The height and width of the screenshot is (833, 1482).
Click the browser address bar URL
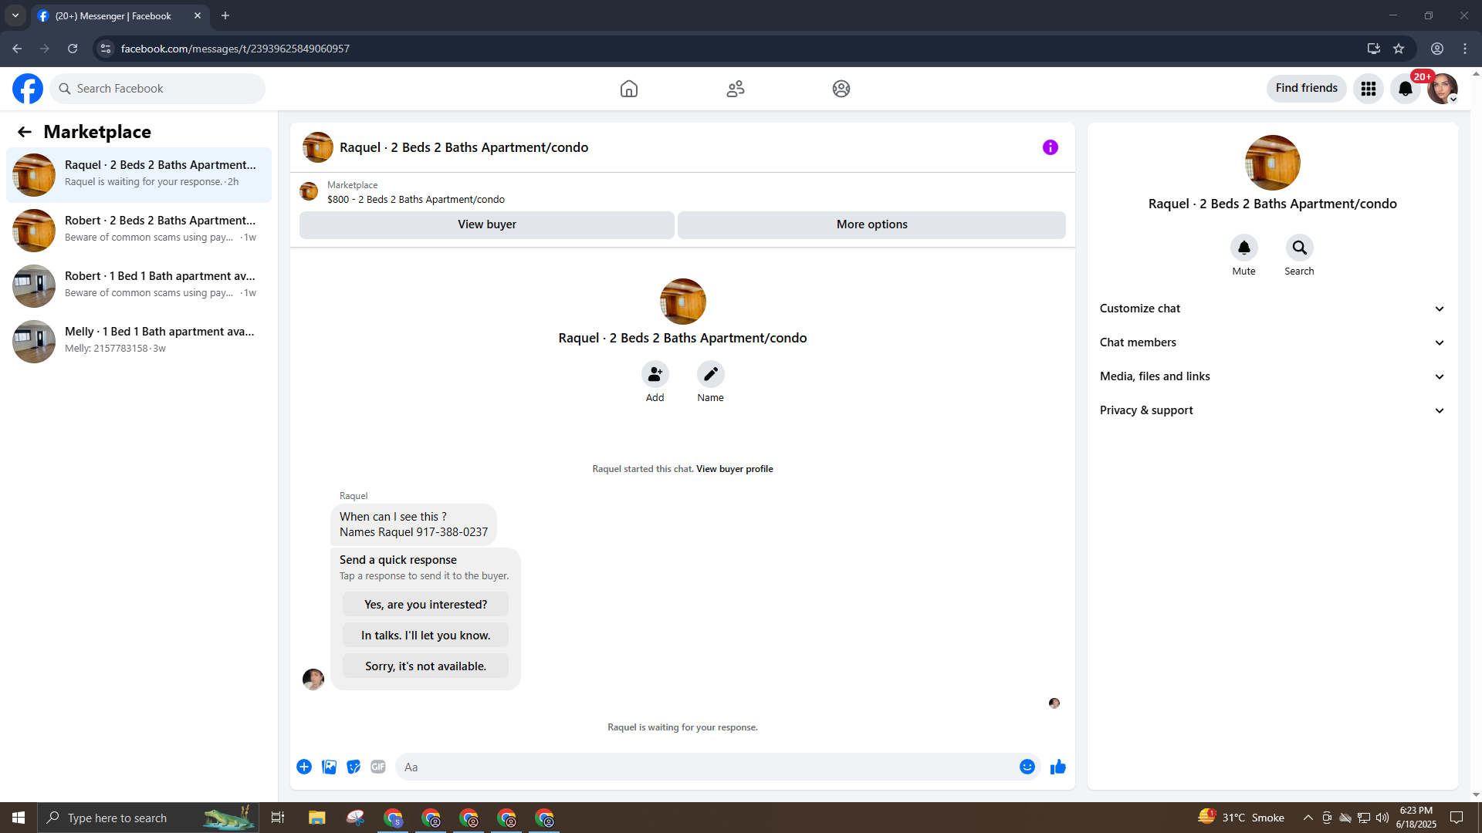click(235, 49)
